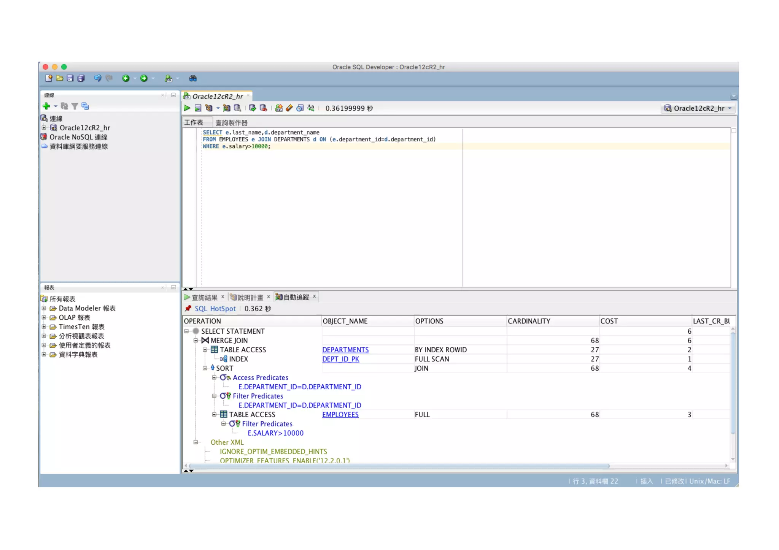Click the binoculars Find DB Object icon

coord(193,78)
